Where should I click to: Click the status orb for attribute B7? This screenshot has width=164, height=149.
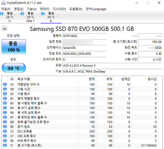tap(5, 117)
